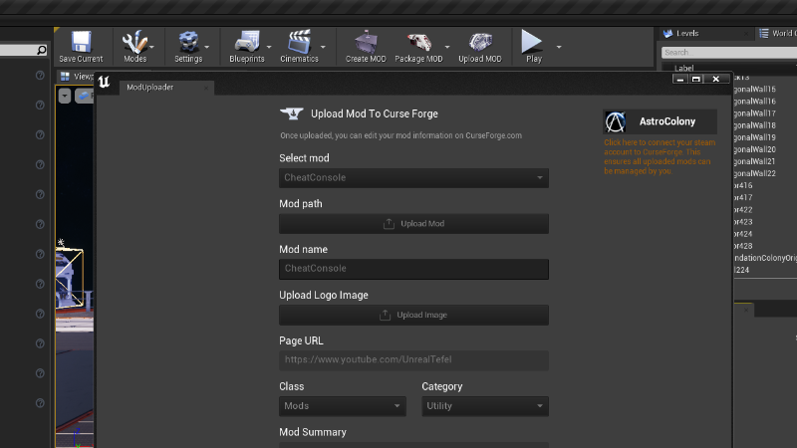
Task: Select the or417 outliner row
Action: [x=743, y=197]
